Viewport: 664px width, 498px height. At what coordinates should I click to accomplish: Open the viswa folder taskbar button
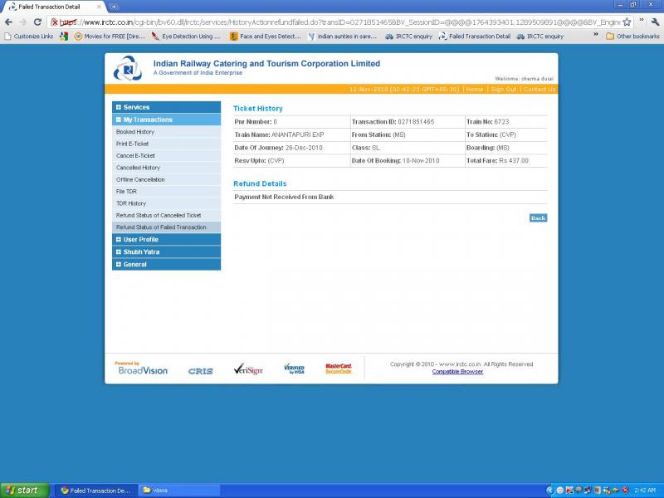[179, 491]
